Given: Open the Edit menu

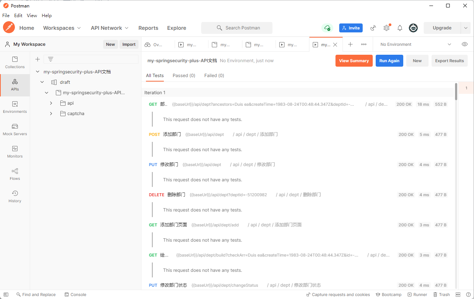Looking at the screenshot, I should 18,16.
